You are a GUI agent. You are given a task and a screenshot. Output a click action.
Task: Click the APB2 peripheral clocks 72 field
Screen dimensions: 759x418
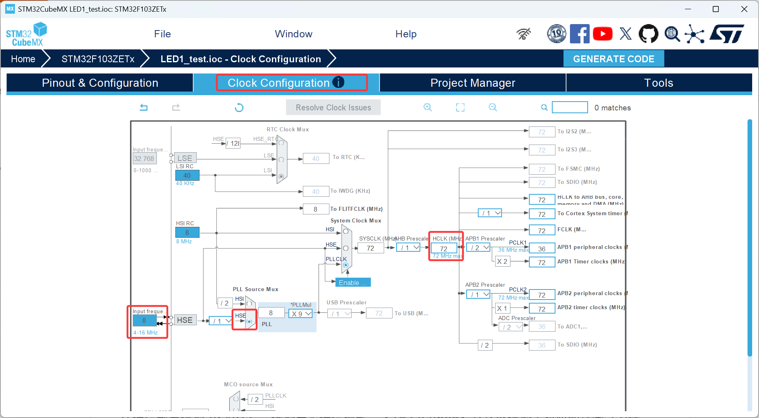click(x=542, y=295)
